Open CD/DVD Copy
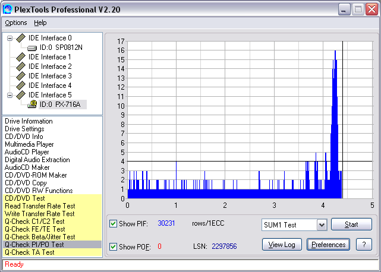Viewport: 381px width, 272px height. pos(26,183)
